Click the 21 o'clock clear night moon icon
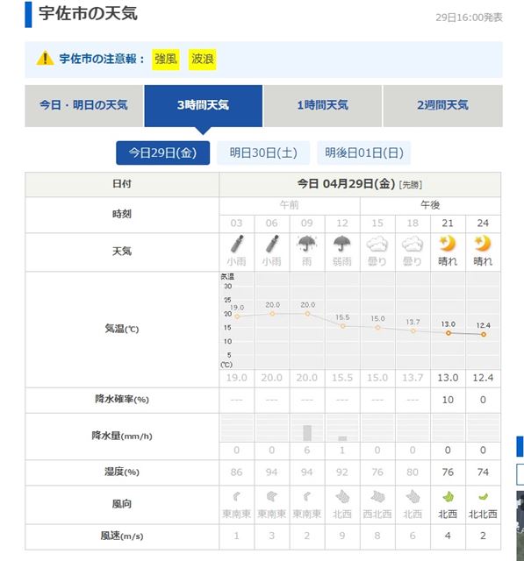The image size is (524, 561). point(448,244)
